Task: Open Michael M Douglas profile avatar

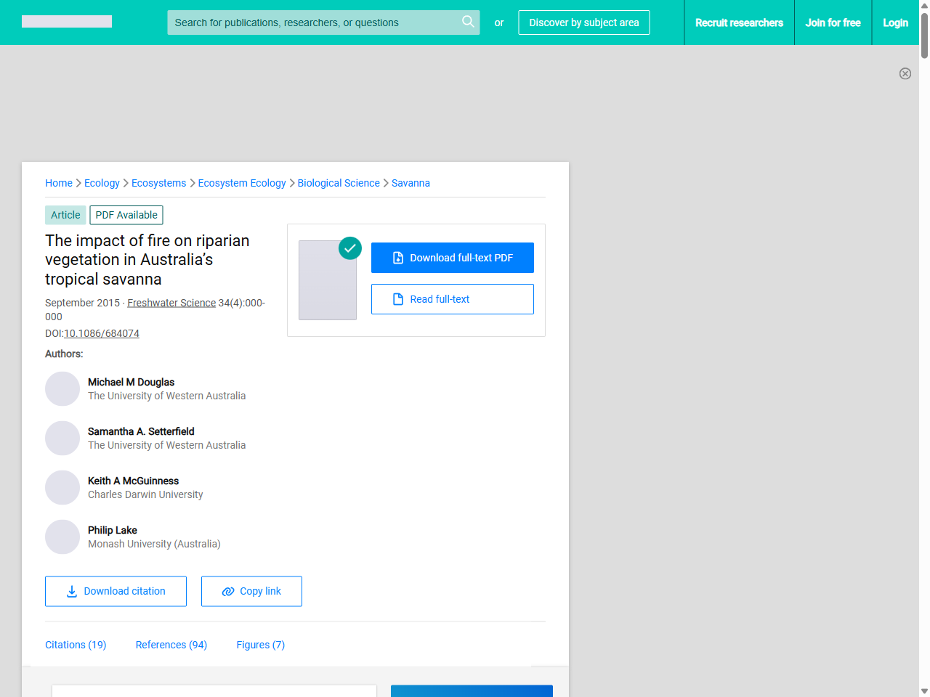Action: pyautogui.click(x=62, y=389)
